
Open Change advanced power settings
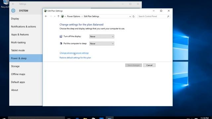click(74, 53)
